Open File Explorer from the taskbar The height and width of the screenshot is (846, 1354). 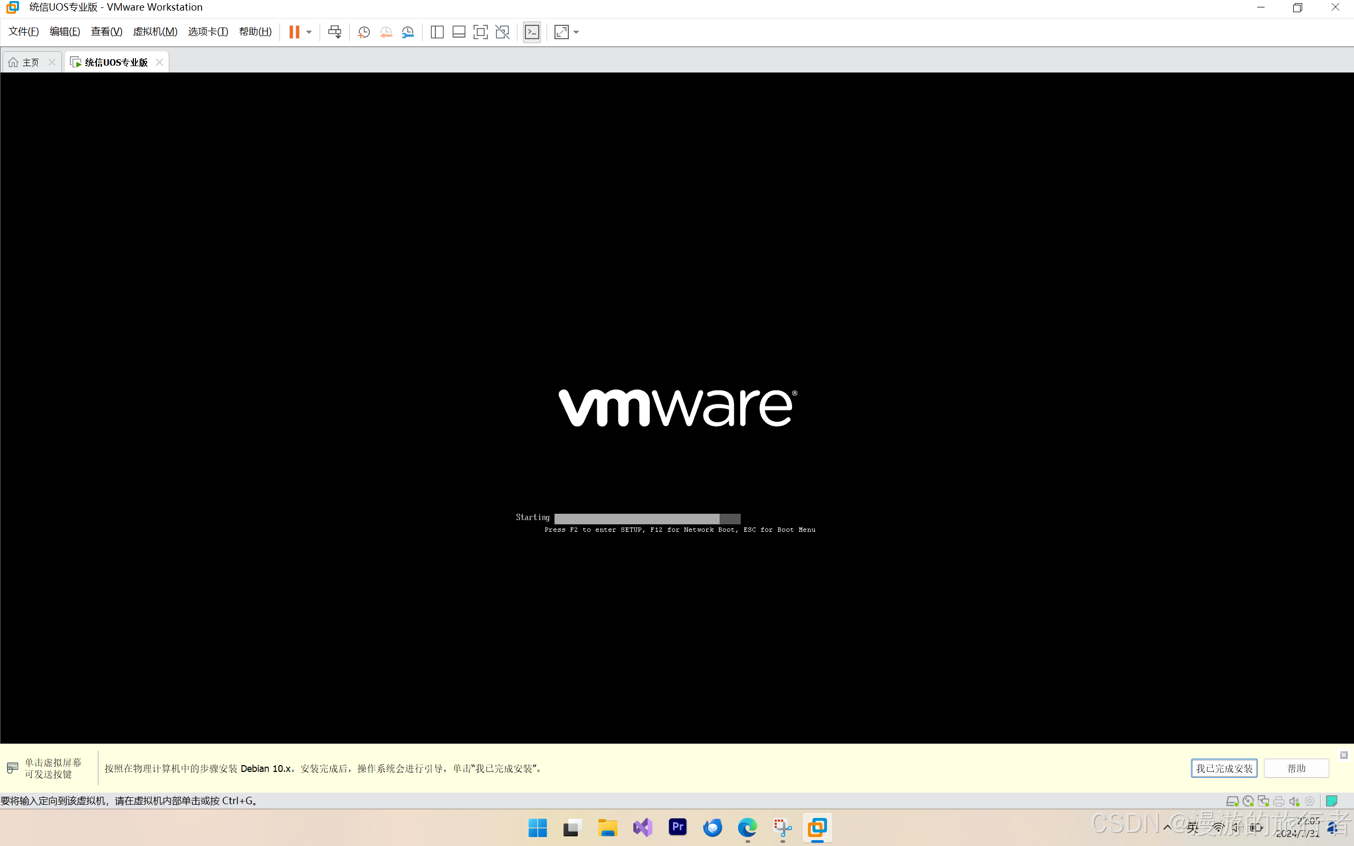click(607, 827)
